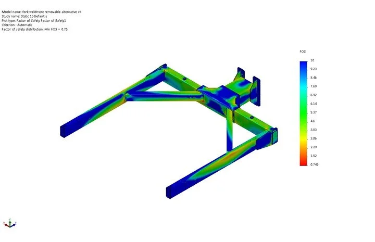375x242 pixels.
Task: Click legend value '4.6'
Action: (312, 121)
